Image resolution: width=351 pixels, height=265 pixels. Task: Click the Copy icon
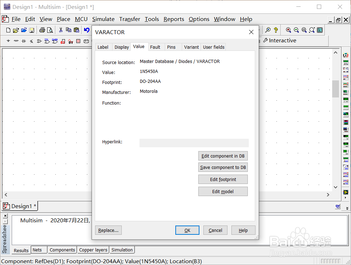pyautogui.click(x=68, y=30)
